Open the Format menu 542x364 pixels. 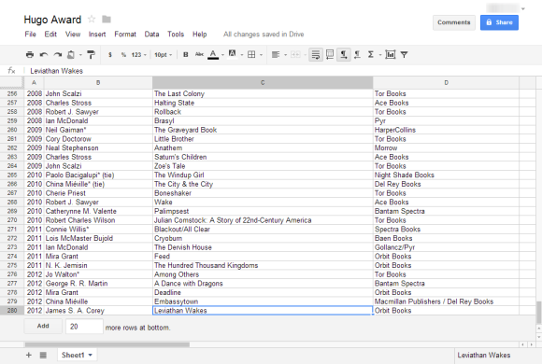pyautogui.click(x=125, y=35)
